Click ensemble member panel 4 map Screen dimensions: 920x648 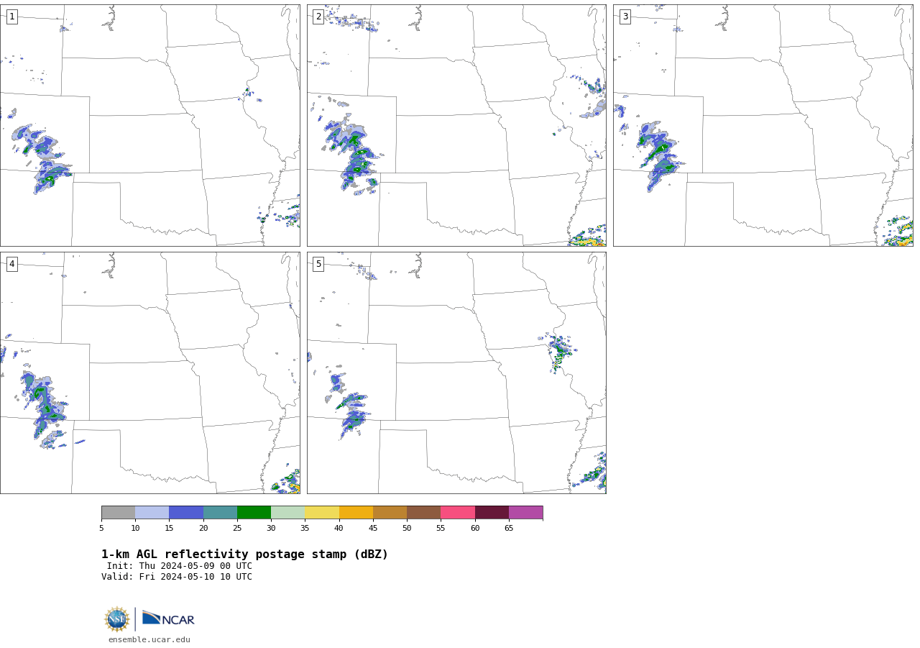[x=149, y=373]
